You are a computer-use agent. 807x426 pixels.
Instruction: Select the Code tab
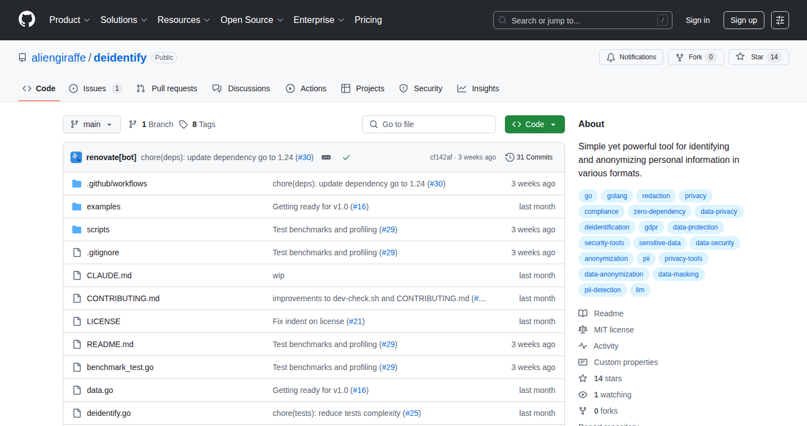click(39, 88)
